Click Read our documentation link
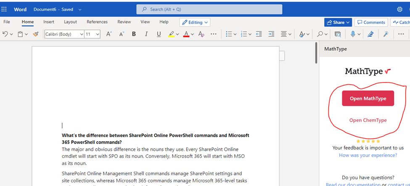Viewport: 410px width, 186px height. 353,184
